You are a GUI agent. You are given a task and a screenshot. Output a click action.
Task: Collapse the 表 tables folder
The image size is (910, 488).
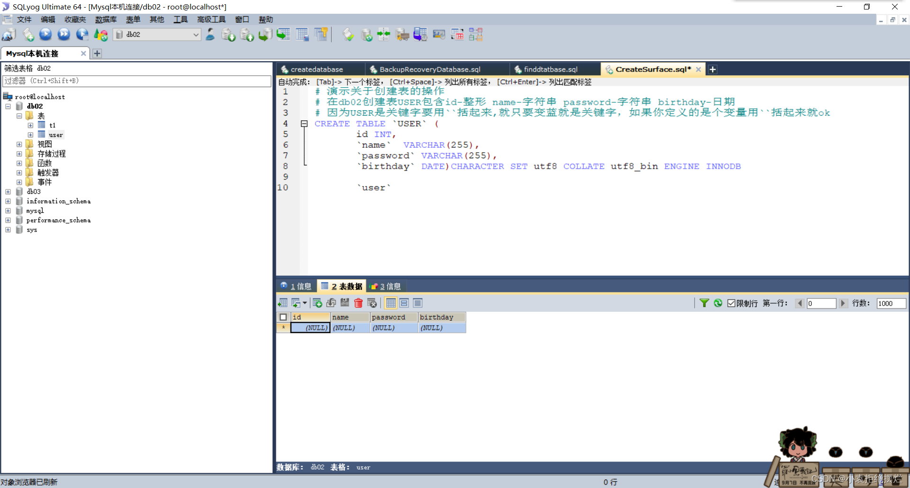coord(19,116)
